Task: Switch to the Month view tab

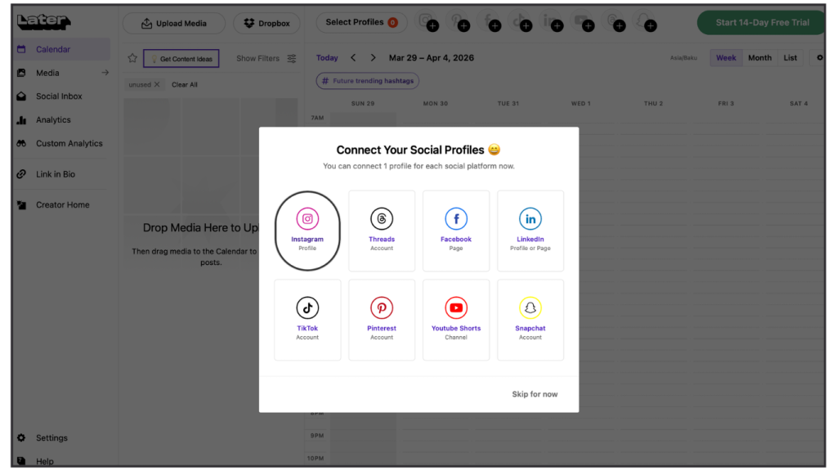Action: [759, 58]
